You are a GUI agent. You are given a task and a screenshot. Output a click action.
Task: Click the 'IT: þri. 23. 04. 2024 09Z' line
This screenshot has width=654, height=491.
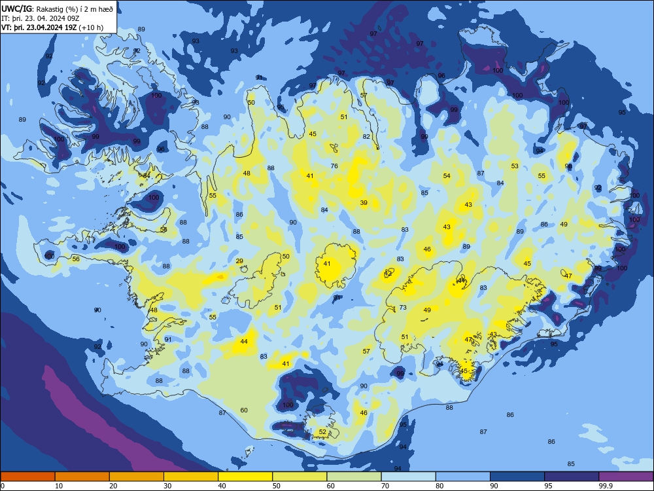(40, 18)
